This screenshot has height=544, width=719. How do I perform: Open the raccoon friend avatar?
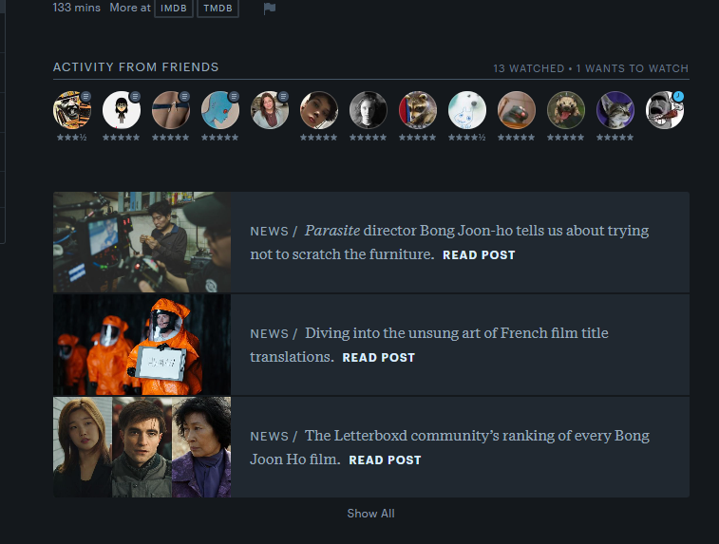coord(418,110)
